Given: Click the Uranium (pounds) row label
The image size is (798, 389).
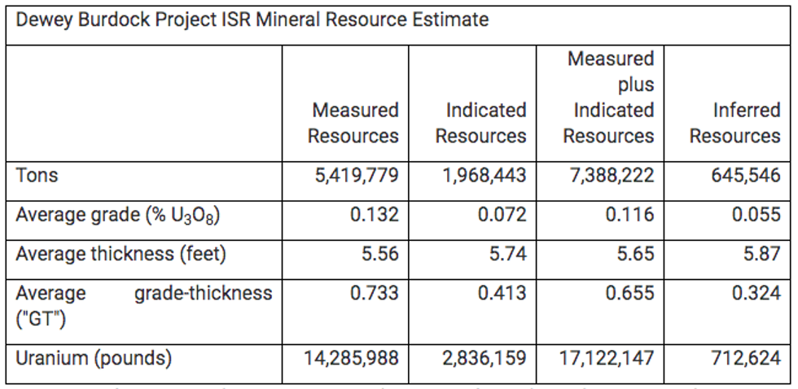Looking at the screenshot, I should (94, 358).
